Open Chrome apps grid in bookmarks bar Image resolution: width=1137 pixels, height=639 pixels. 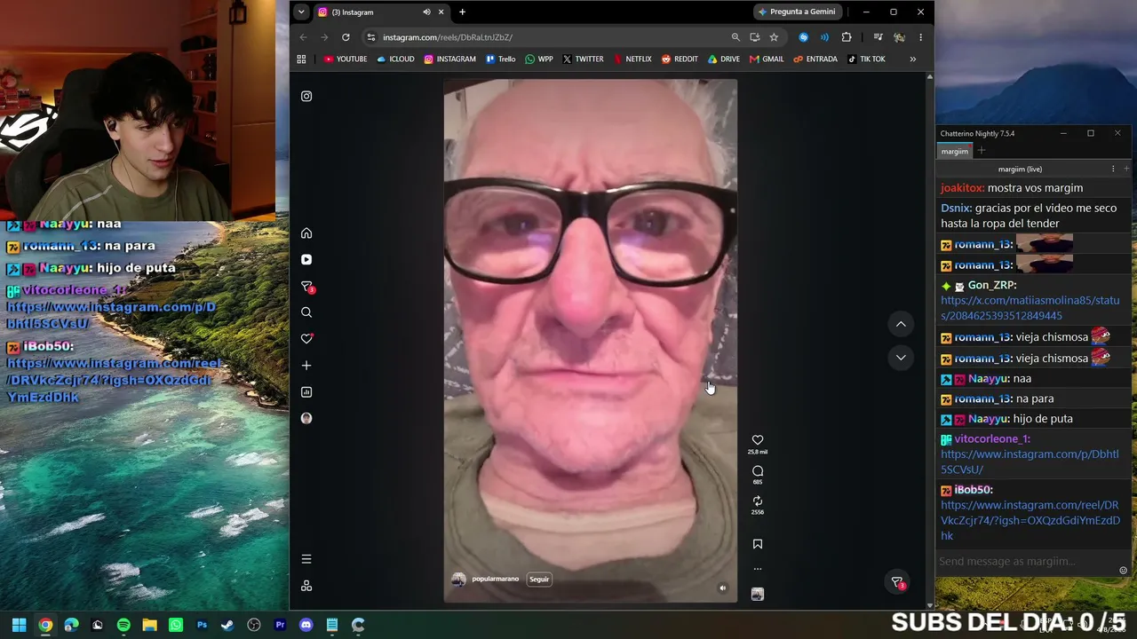[301, 59]
